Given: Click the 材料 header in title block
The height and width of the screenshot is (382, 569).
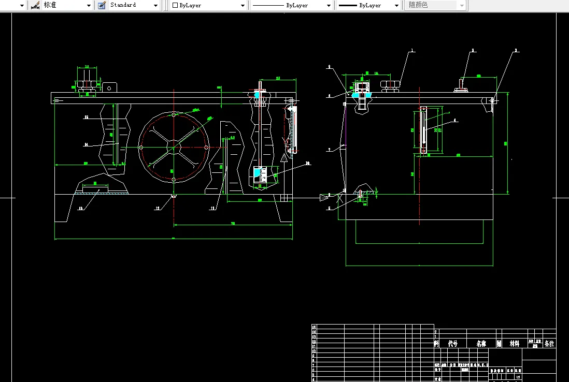Looking at the screenshot, I should [514, 344].
